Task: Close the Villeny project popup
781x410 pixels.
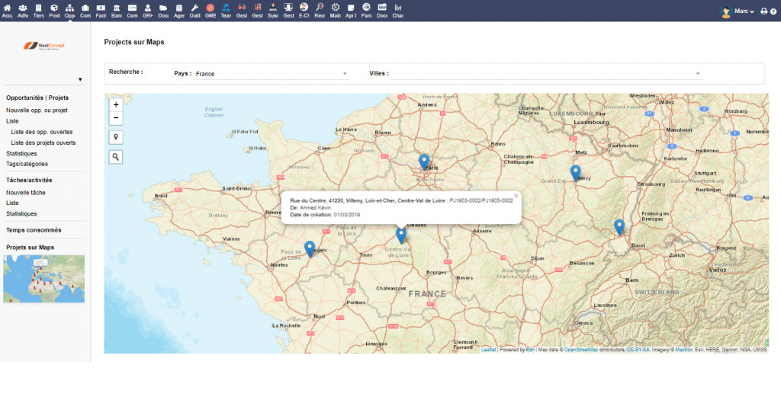Action: click(516, 196)
